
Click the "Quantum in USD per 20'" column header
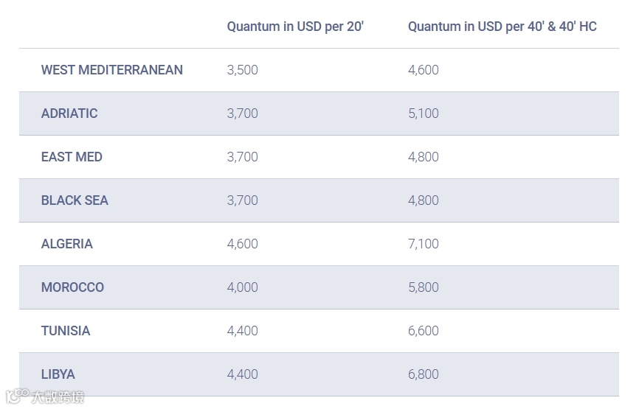[x=295, y=27]
